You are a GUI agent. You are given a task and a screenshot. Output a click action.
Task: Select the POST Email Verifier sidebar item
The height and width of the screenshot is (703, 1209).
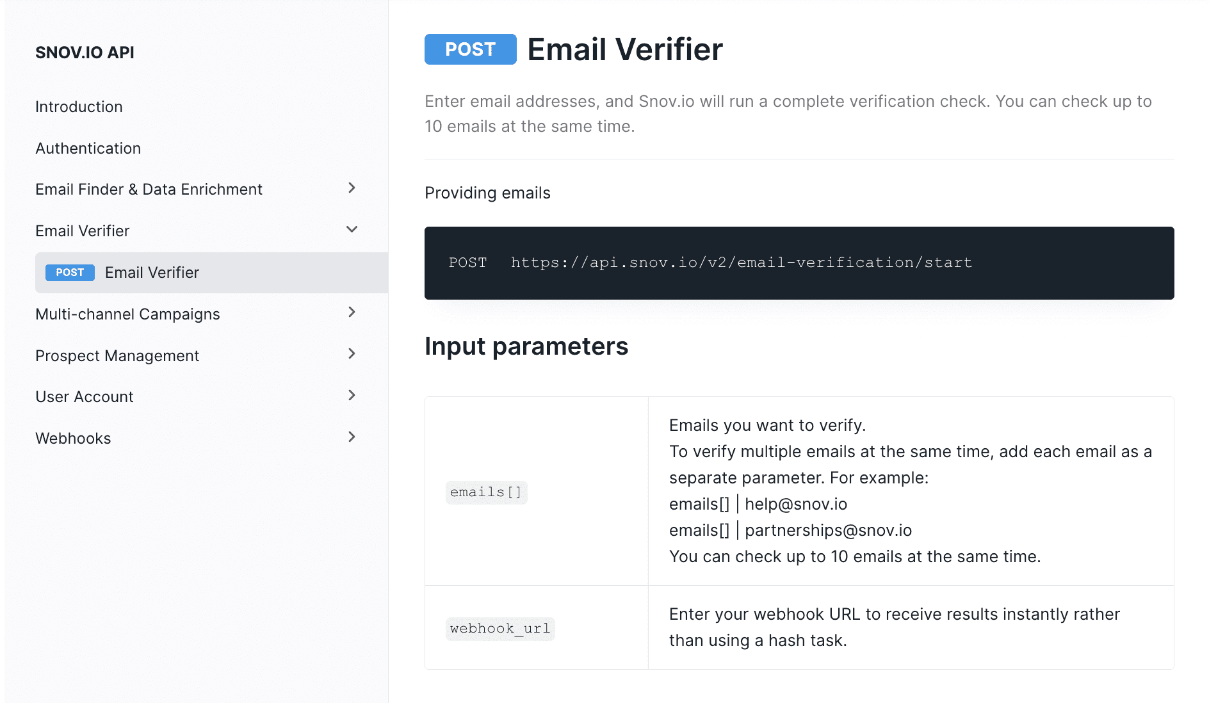[152, 273]
